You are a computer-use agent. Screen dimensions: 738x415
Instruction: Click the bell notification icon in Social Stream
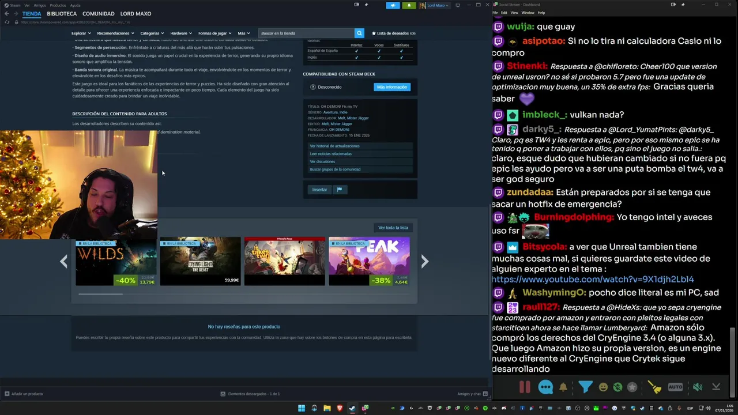[x=563, y=387]
